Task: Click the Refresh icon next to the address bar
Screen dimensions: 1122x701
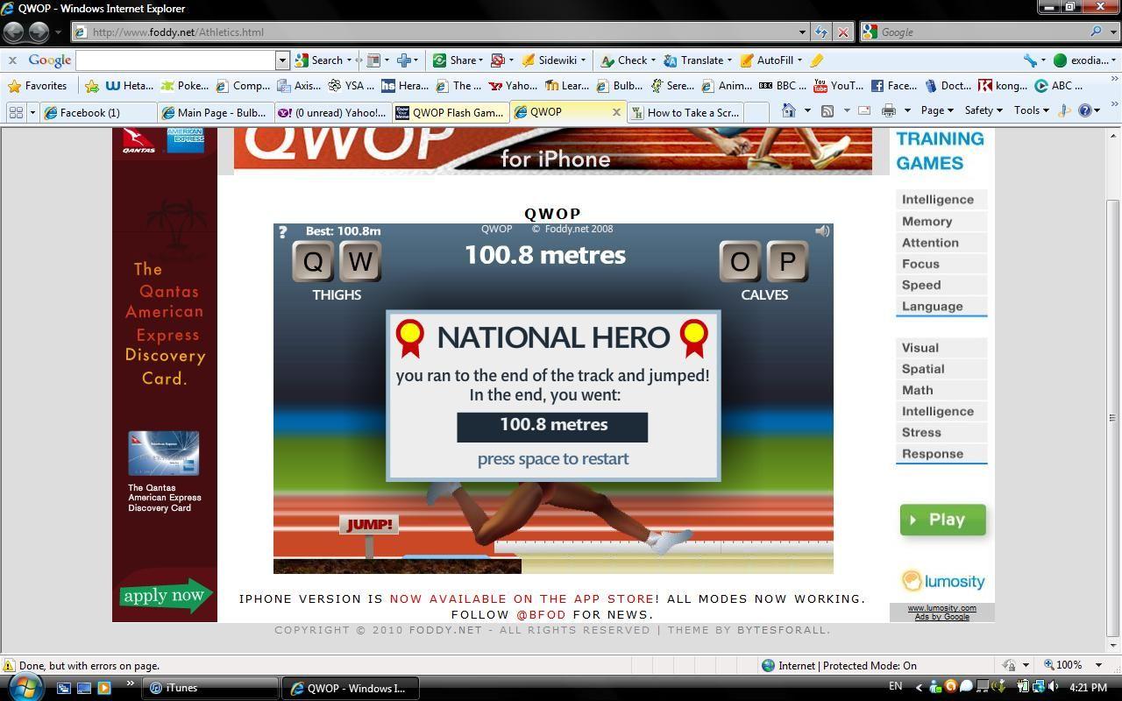Action: [x=821, y=32]
